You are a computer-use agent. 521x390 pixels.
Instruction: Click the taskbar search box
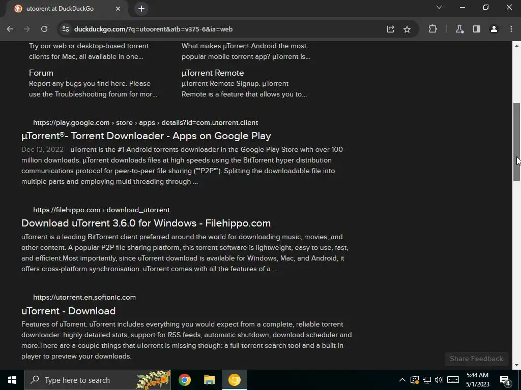(x=98, y=380)
